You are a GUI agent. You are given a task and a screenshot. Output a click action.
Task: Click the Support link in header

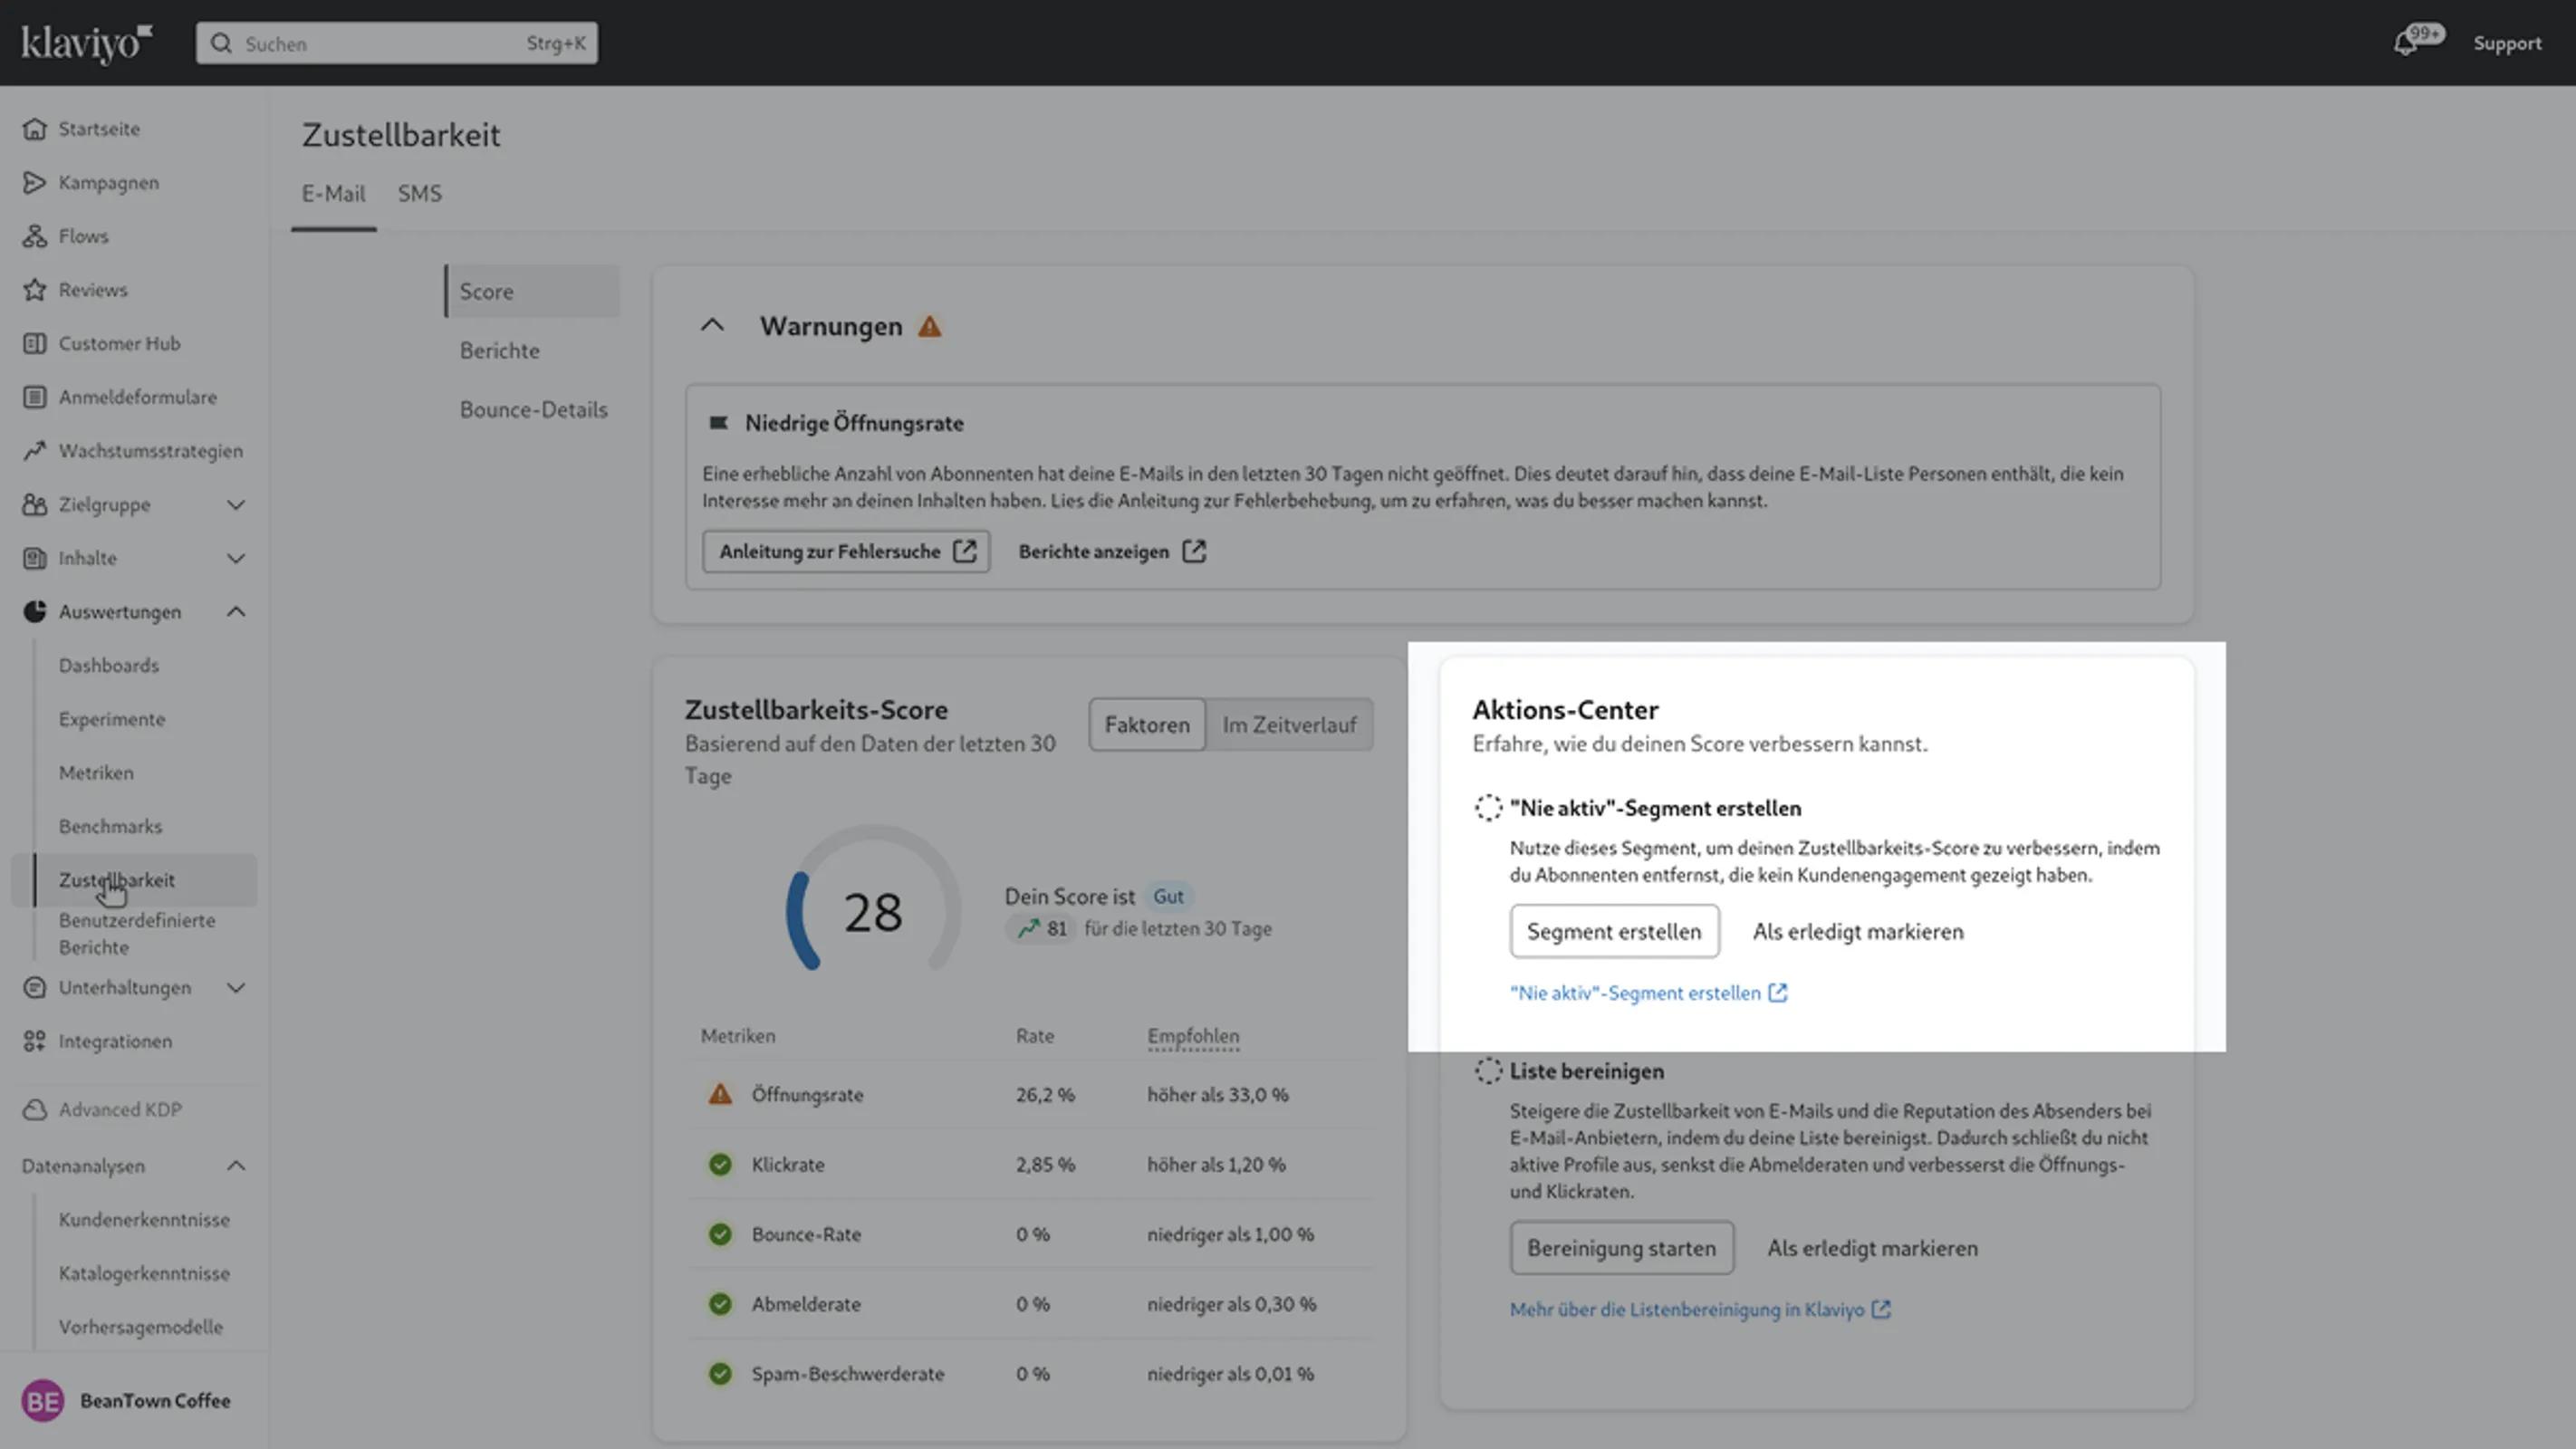pyautogui.click(x=2507, y=43)
